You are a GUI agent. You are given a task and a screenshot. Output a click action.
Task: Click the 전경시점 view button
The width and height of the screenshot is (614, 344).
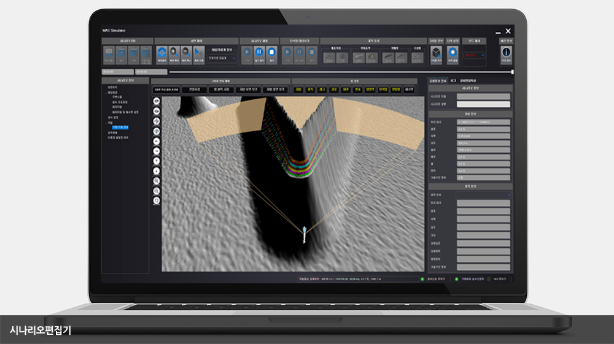pyautogui.click(x=195, y=90)
